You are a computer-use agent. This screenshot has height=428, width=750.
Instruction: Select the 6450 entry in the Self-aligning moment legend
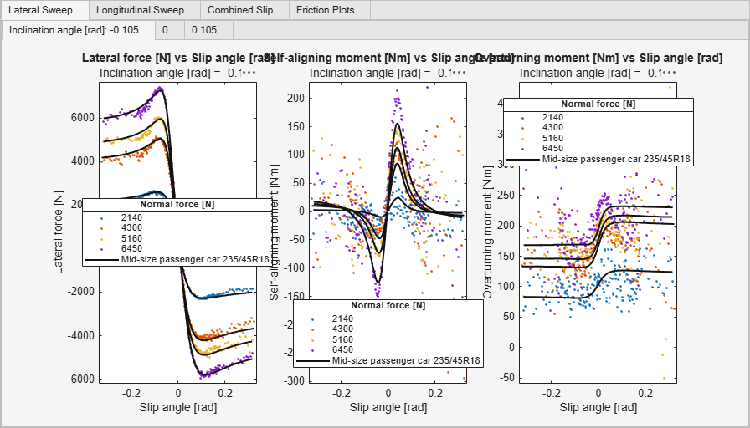[342, 349]
